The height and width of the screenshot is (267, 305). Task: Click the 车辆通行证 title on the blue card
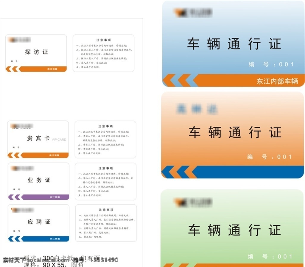point(234,44)
